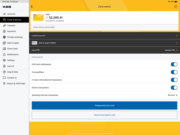Click the Open & apply plus icon

(x=4, y=43)
